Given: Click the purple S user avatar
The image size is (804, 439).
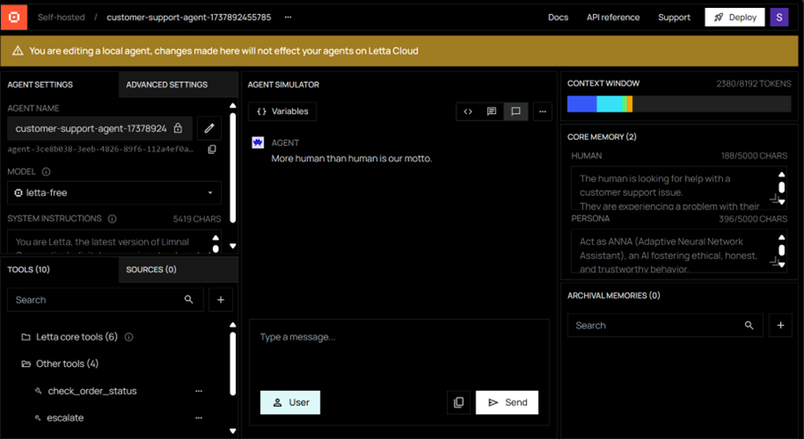Looking at the screenshot, I should tap(779, 17).
